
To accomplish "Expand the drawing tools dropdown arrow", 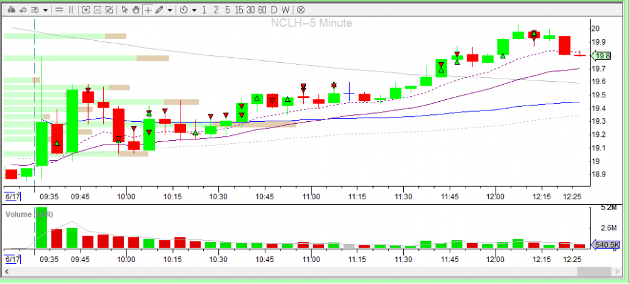I will coord(170,10).
